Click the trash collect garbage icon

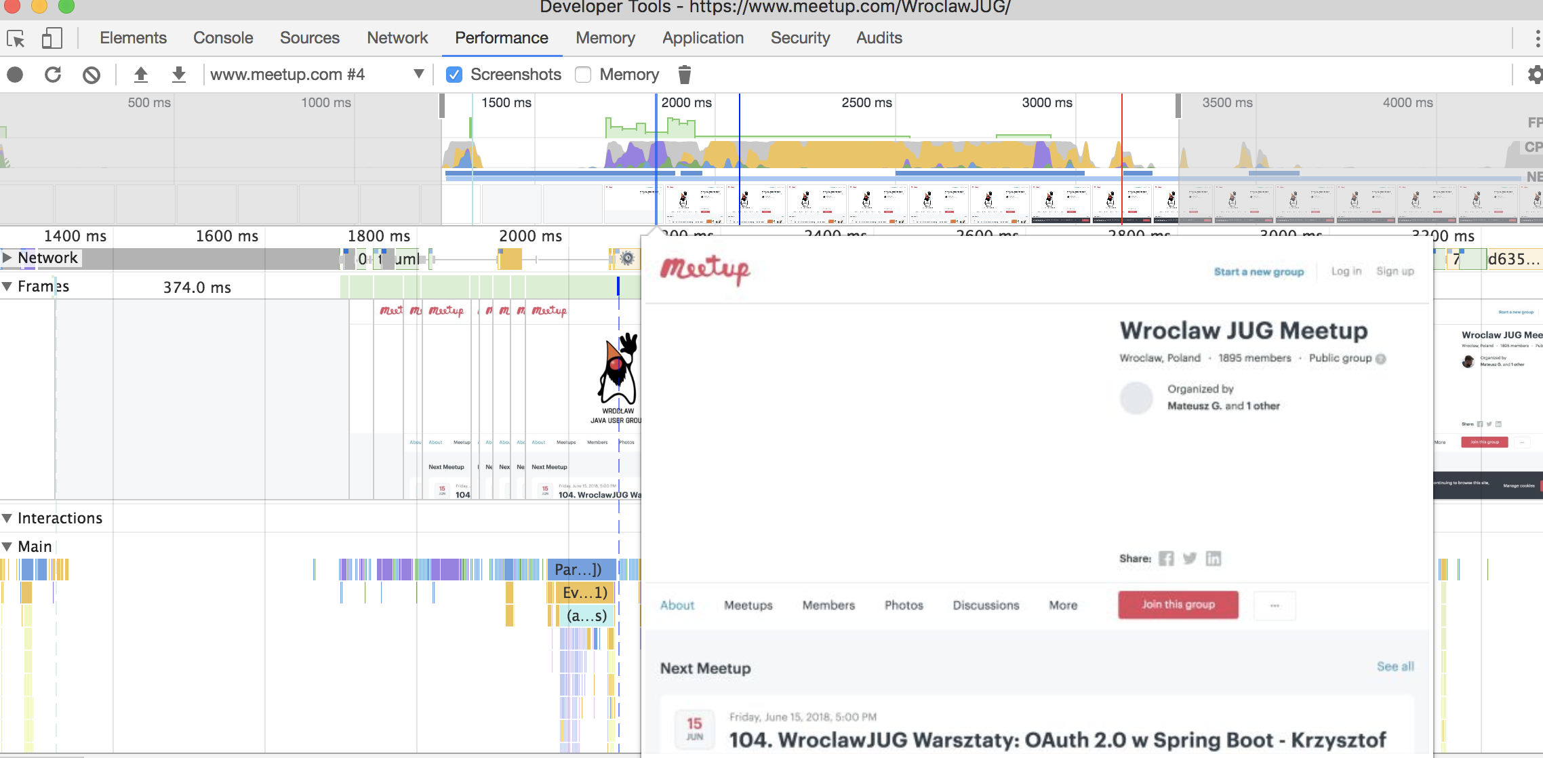pyautogui.click(x=685, y=75)
